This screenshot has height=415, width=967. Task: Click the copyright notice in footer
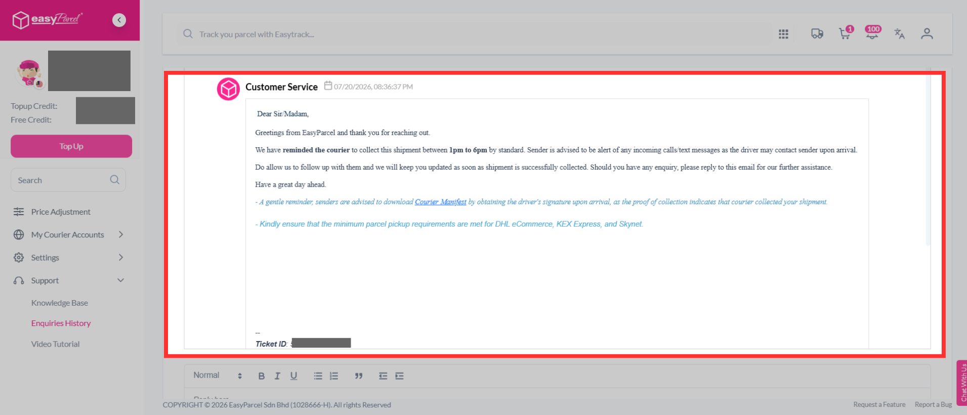click(x=277, y=405)
